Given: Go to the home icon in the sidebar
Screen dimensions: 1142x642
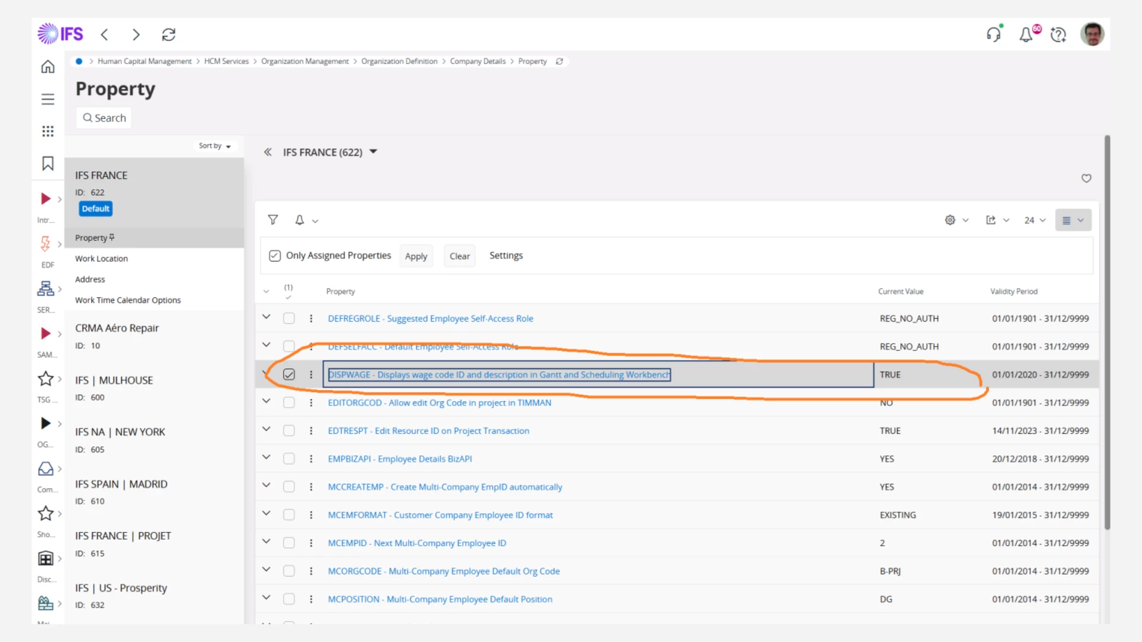Looking at the screenshot, I should click(x=48, y=67).
